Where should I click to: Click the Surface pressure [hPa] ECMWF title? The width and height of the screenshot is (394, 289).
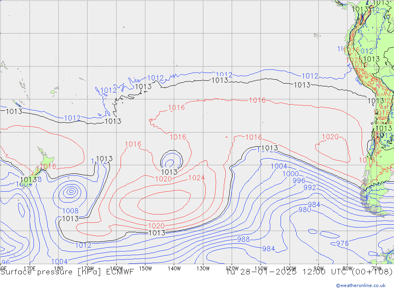[67, 272]
